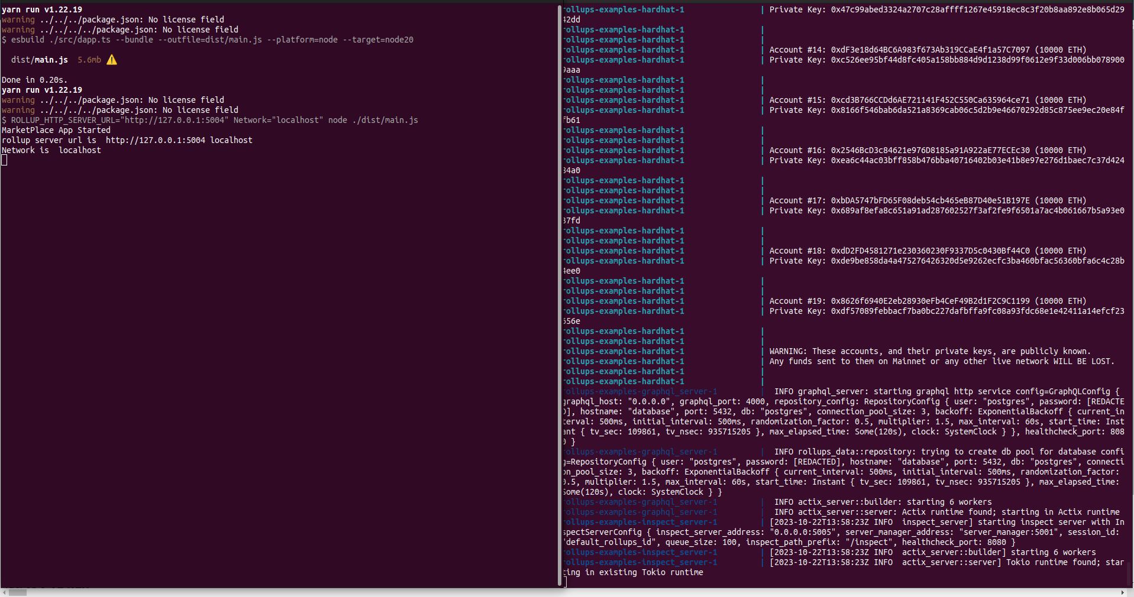
Task: Click the Account #17 address line
Action: point(928,200)
